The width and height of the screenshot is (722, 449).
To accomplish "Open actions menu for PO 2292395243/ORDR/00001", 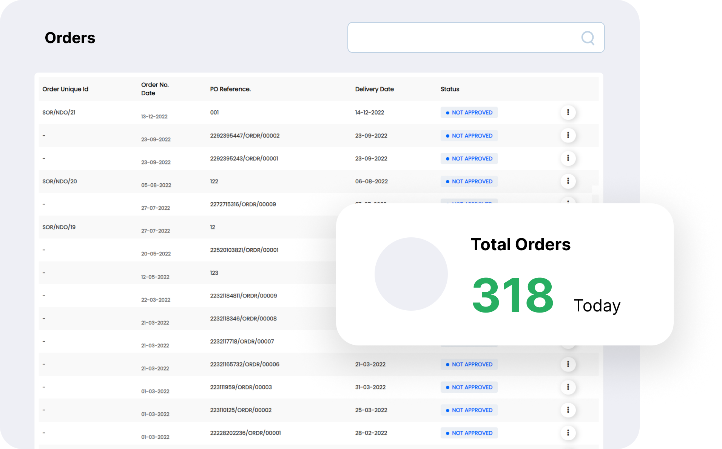I will point(568,158).
